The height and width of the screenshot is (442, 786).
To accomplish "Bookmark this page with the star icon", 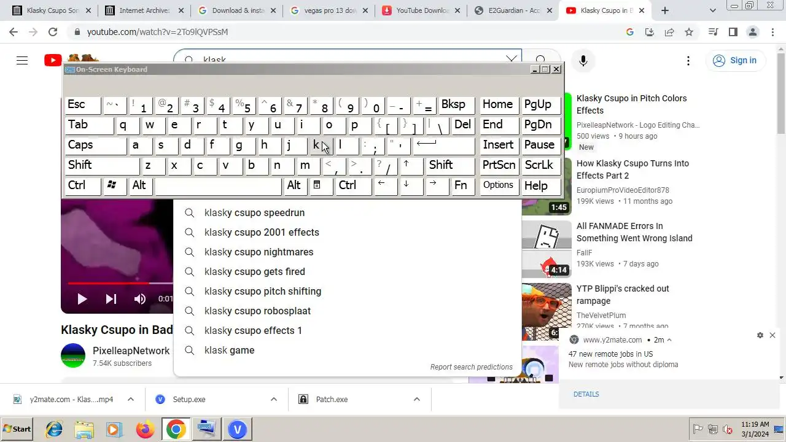I will point(689,32).
